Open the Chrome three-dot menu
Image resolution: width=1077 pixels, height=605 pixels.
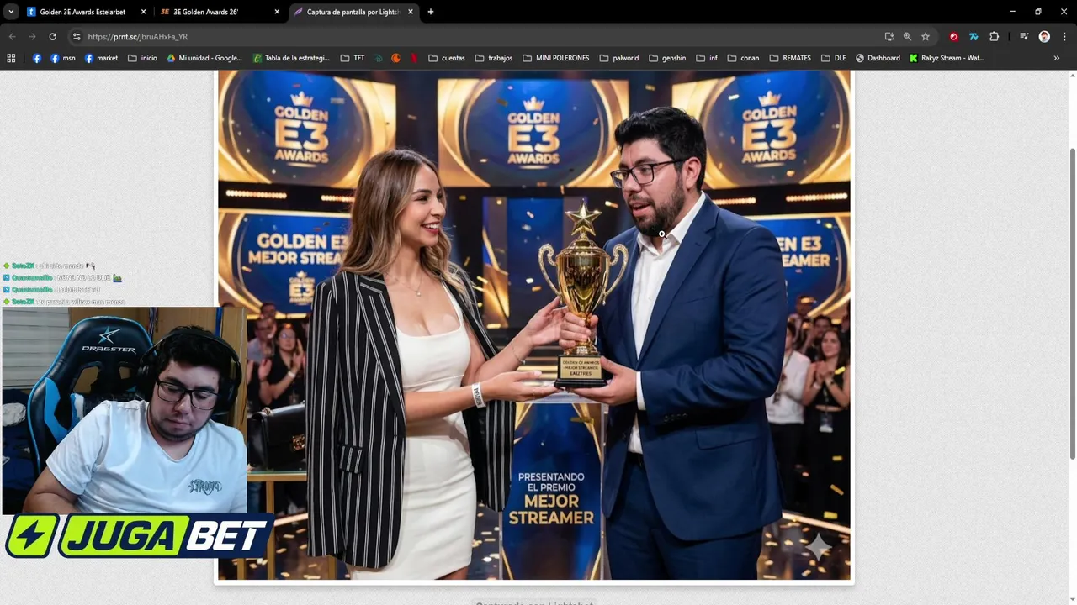coord(1064,36)
